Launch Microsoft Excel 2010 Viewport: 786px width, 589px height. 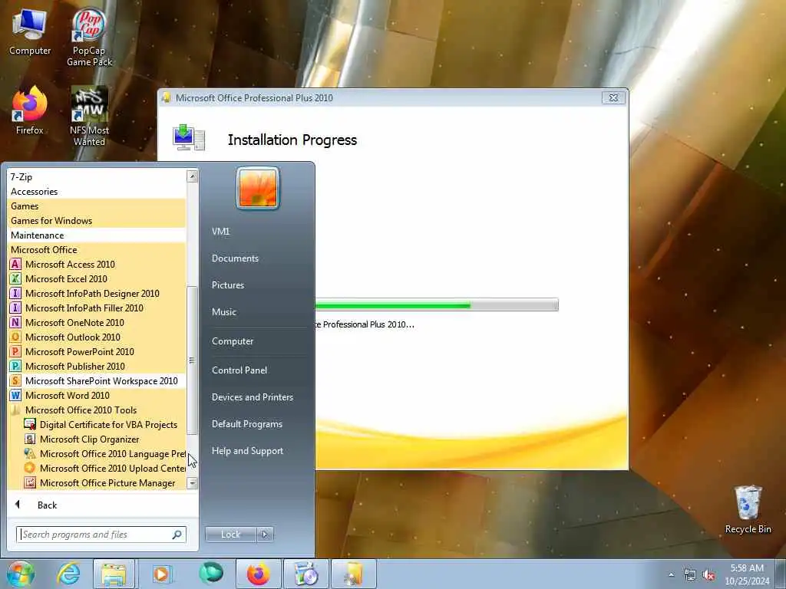coord(66,278)
